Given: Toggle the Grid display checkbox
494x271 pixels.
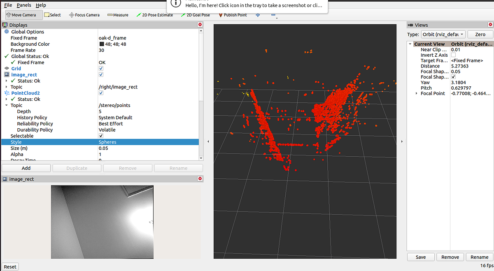Looking at the screenshot, I should click(x=101, y=69).
